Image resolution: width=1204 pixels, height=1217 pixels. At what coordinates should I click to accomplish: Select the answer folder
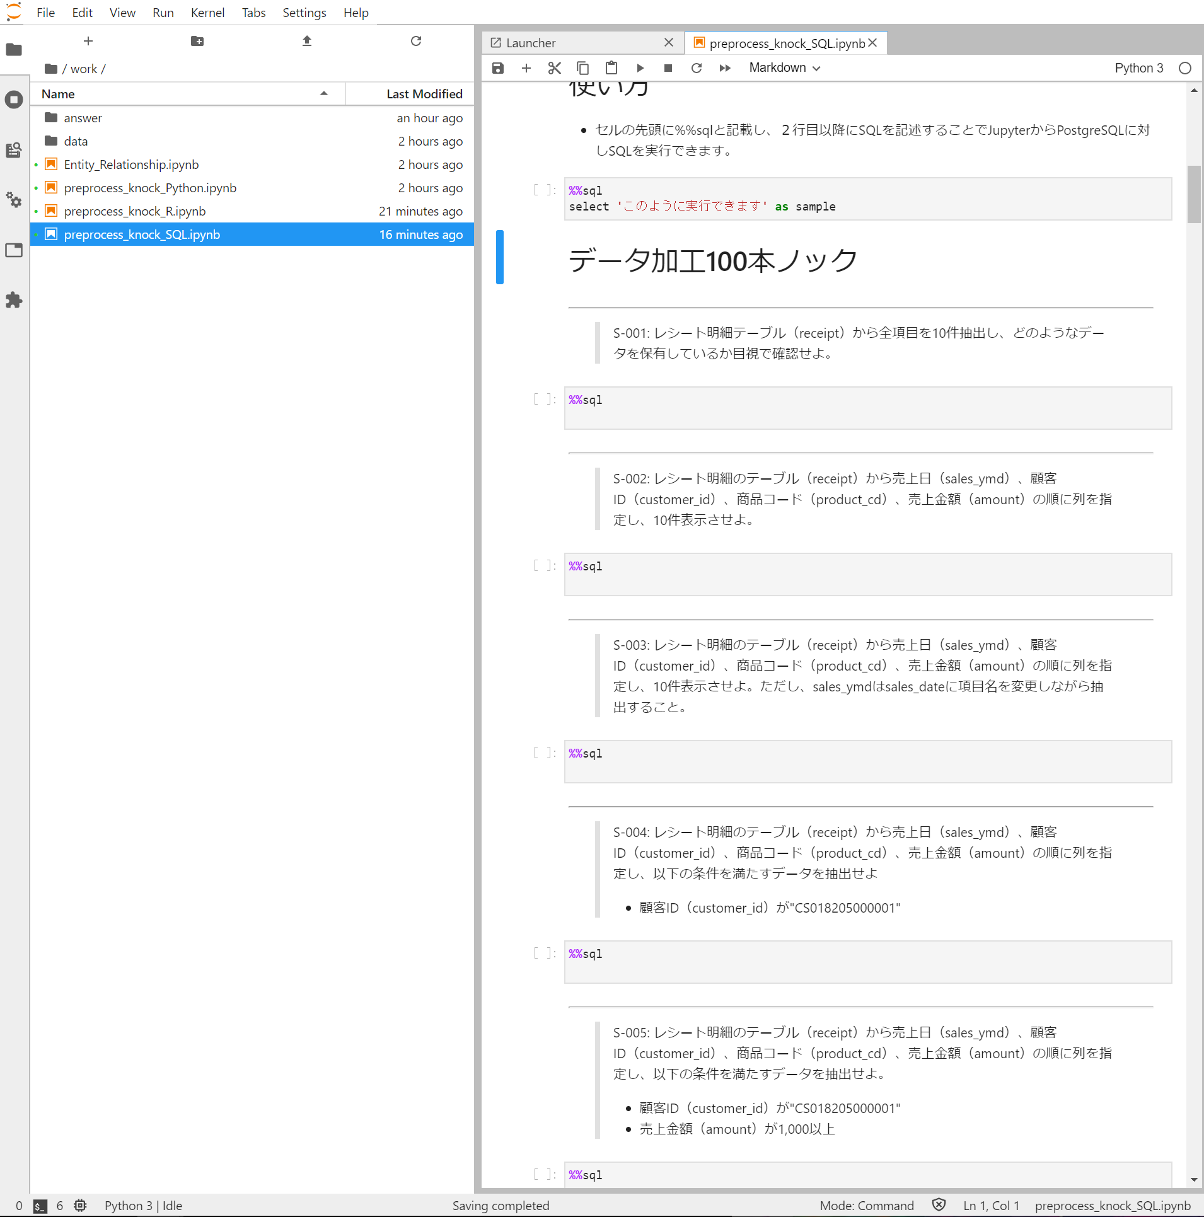tap(252, 118)
